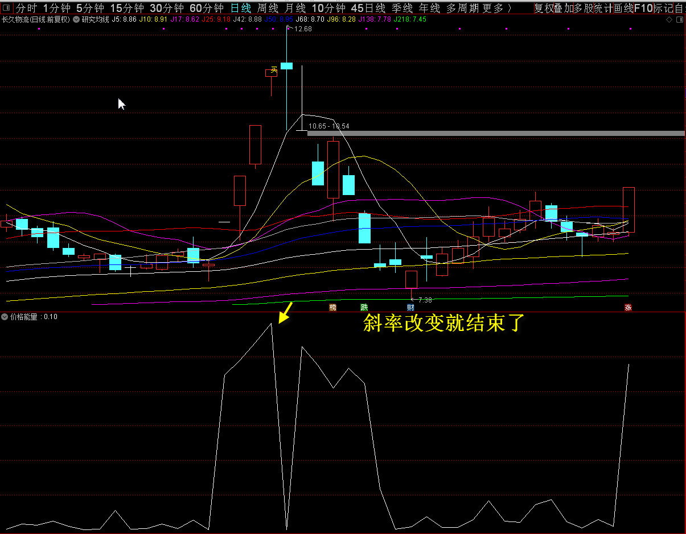Viewport: 686px width, 534px height.
Task: Click the red 涨 event marker icon
Action: (x=629, y=308)
